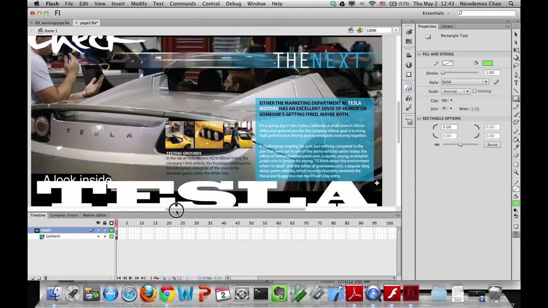Select the Rectangle tool in tools panel
This screenshot has height=308, width=548.
pos(516,98)
